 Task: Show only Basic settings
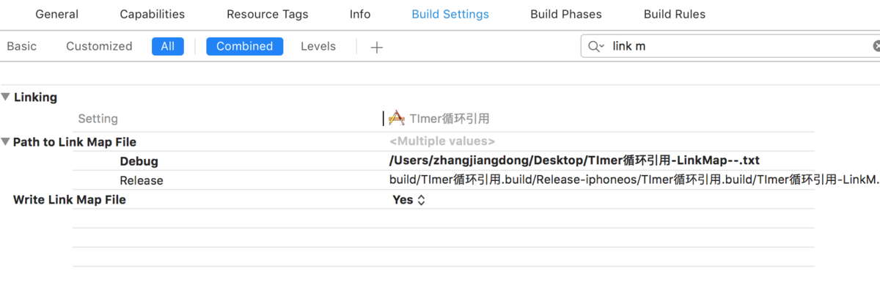click(22, 46)
